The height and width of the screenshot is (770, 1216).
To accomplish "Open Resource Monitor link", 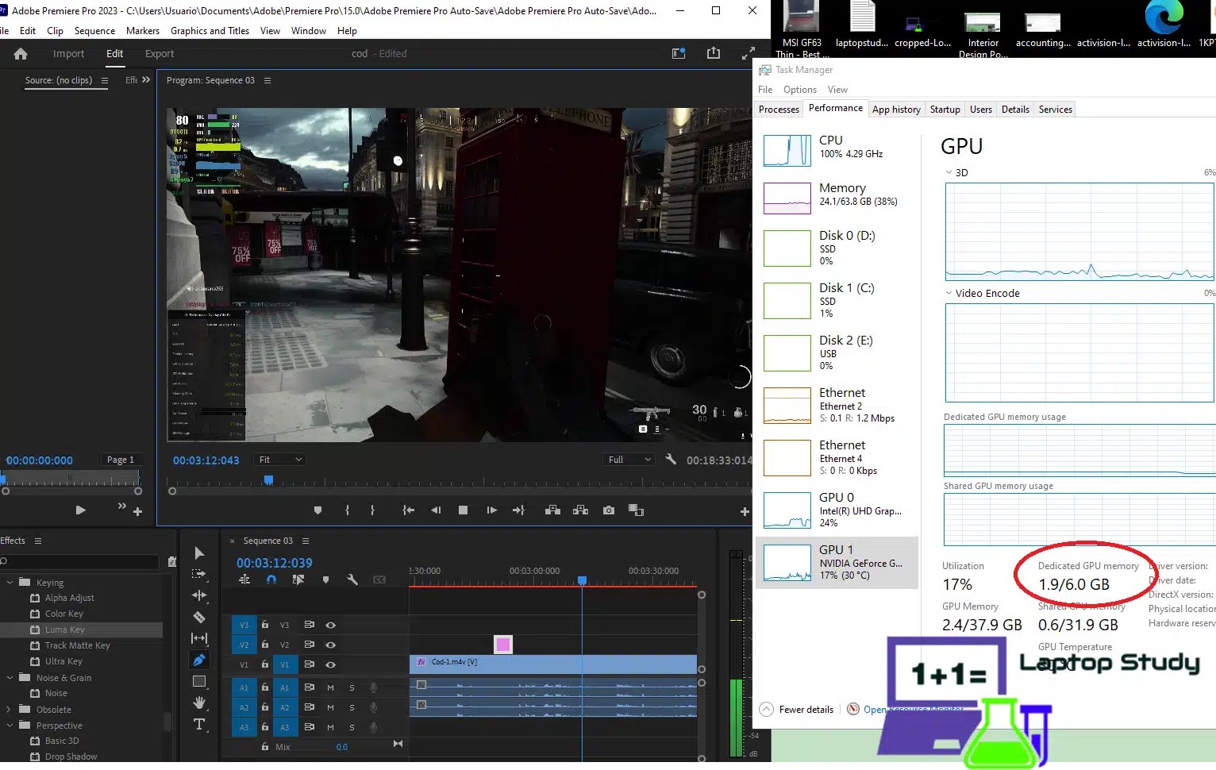I will pos(913,709).
